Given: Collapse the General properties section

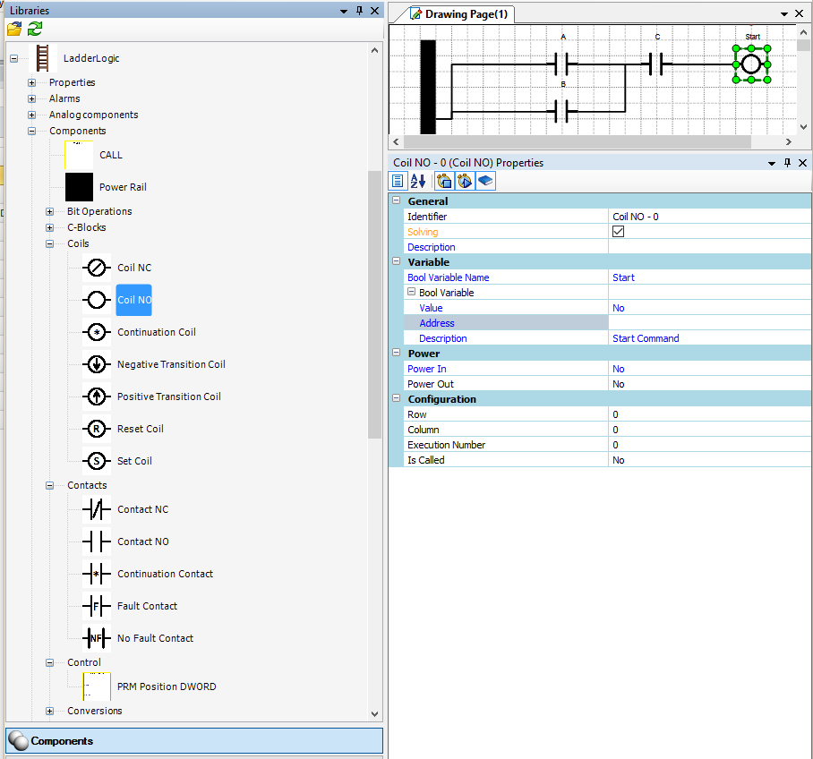Looking at the screenshot, I should coord(397,201).
